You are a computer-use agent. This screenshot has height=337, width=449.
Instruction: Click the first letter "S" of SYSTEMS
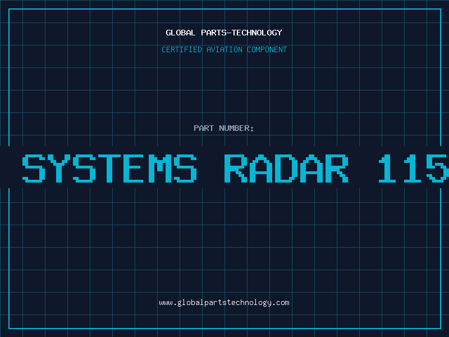[x=33, y=167]
